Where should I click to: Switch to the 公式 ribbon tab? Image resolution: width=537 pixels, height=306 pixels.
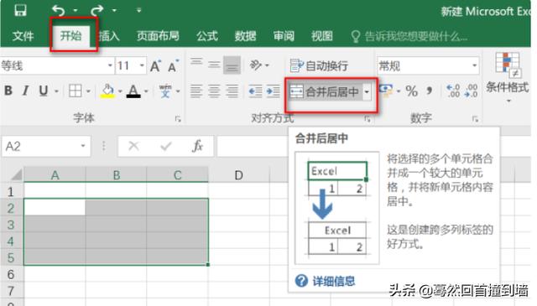(207, 36)
